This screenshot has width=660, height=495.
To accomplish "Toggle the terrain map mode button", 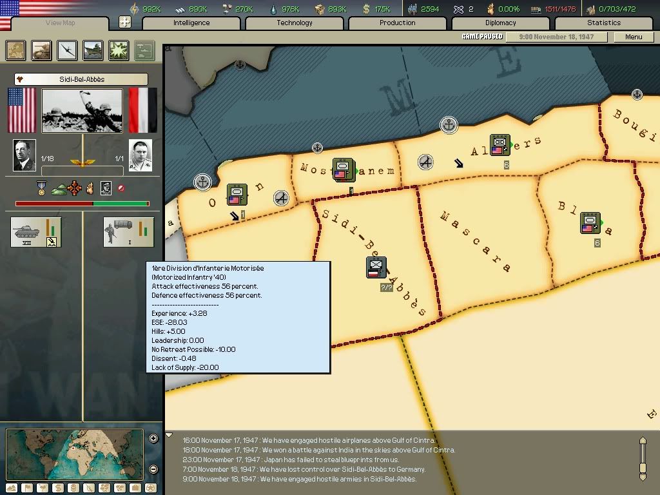I will pos(12,488).
